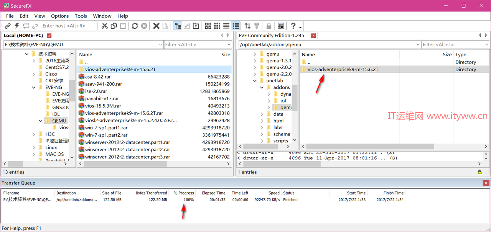Open the View menu

click(x=40, y=16)
